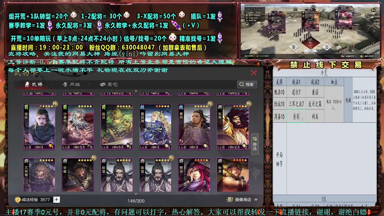This screenshot has width=384, height=216.
Task: Click the 群 faction mark on 贾诩's card
Action: coord(181,161)
